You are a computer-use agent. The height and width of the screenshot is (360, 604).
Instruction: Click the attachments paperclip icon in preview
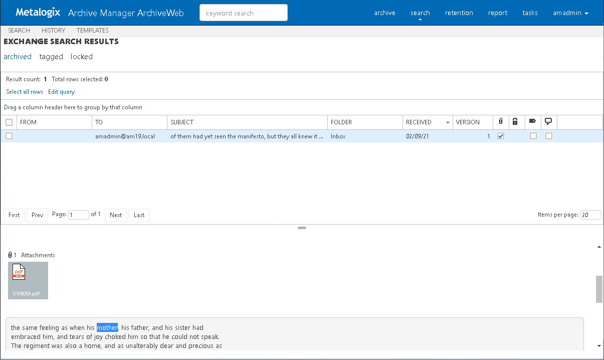(x=10, y=255)
